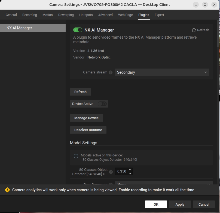This screenshot has height=213, width=220.
Task: Disable the NX AI Manager plugin toggle
Action: click(x=78, y=30)
